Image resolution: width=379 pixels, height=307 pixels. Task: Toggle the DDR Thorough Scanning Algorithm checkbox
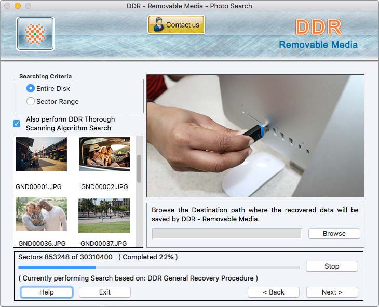pyautogui.click(x=17, y=124)
